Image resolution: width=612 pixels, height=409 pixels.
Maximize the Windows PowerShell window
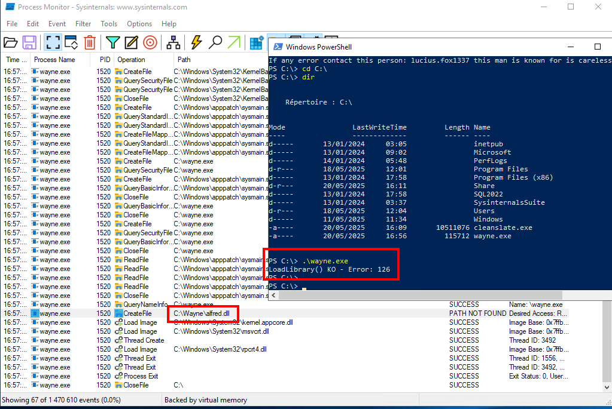click(597, 47)
